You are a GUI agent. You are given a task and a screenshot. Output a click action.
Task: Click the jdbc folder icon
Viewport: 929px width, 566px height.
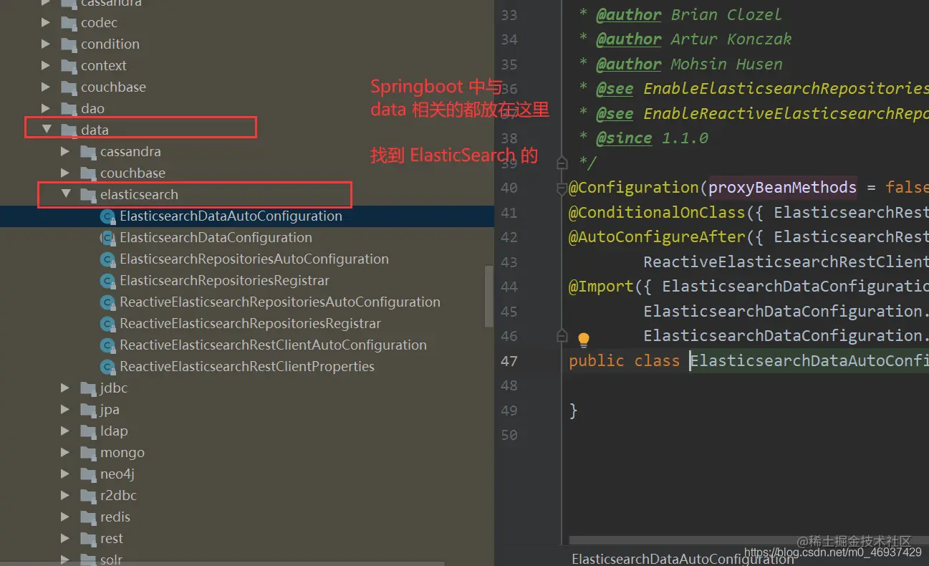(x=88, y=388)
